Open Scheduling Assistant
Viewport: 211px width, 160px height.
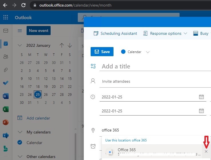(115, 33)
